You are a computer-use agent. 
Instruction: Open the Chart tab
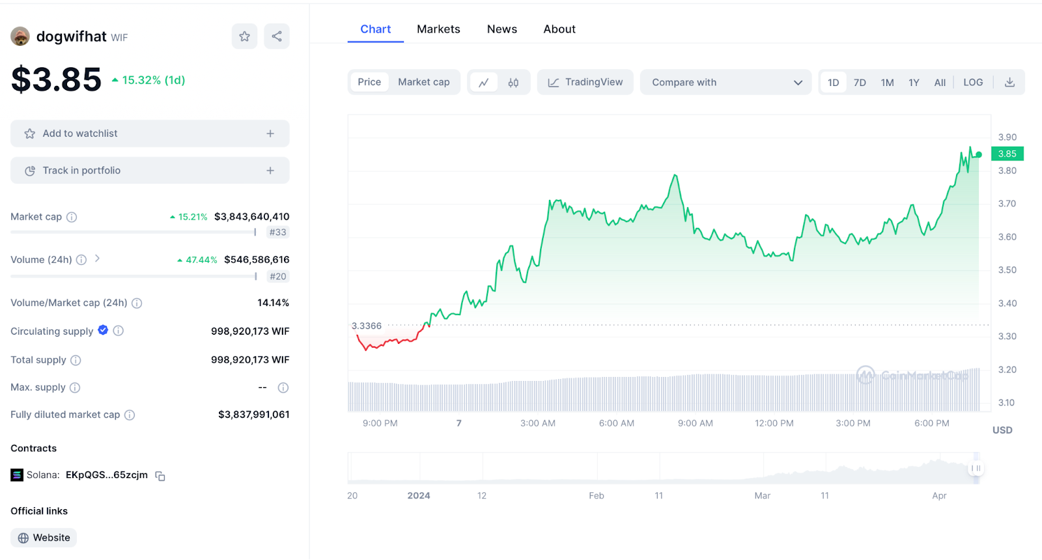[x=376, y=29]
